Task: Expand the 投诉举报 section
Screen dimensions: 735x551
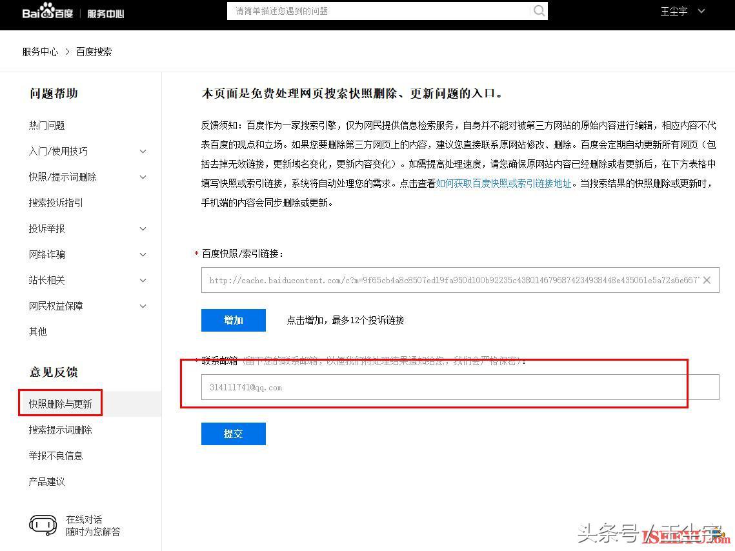Action: [143, 228]
